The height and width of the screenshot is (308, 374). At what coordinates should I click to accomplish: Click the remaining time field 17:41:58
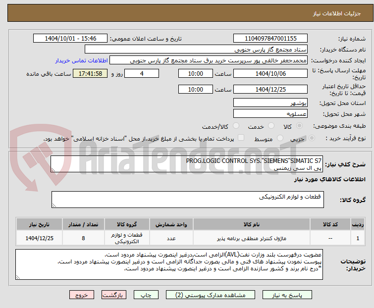(x=90, y=73)
